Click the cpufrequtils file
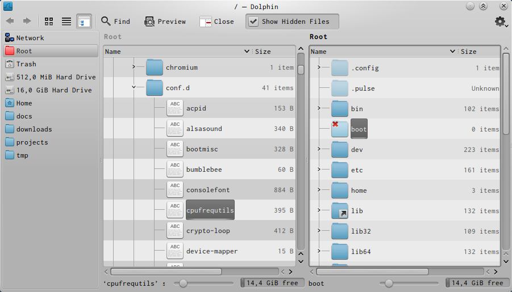Viewport: 512px width, 292px height. [x=210, y=210]
